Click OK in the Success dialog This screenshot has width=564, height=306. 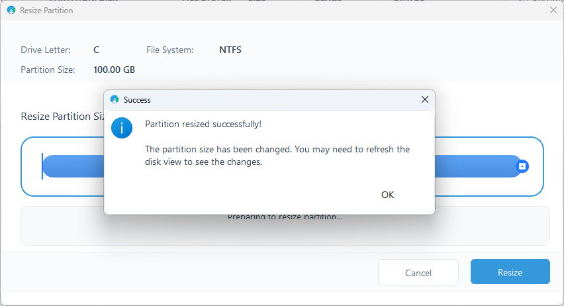[387, 195]
